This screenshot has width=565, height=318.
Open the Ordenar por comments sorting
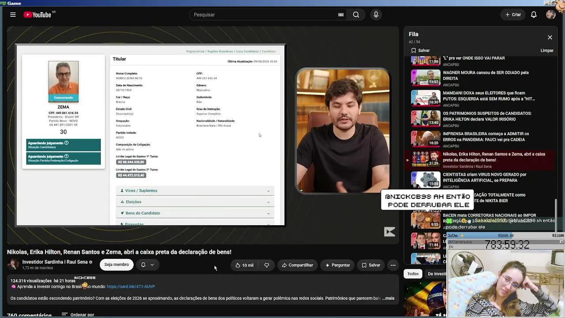click(x=78, y=315)
